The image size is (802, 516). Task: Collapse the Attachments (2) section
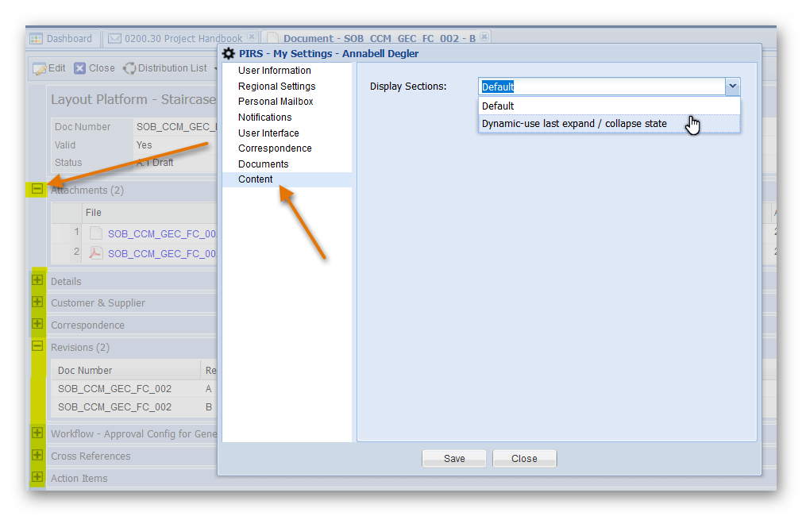tap(37, 190)
